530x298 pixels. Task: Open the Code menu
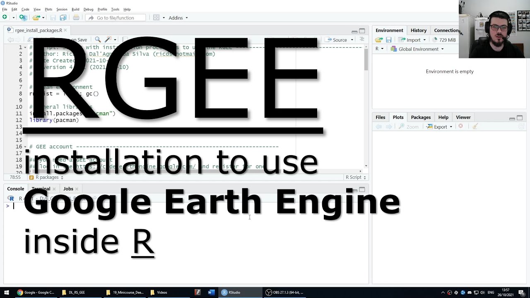(x=25, y=9)
